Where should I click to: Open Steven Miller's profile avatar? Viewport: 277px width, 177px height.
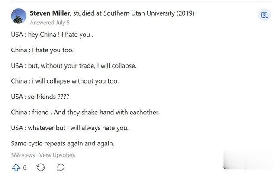18,16
